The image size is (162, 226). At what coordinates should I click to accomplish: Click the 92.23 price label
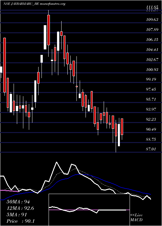click(x=151, y=119)
